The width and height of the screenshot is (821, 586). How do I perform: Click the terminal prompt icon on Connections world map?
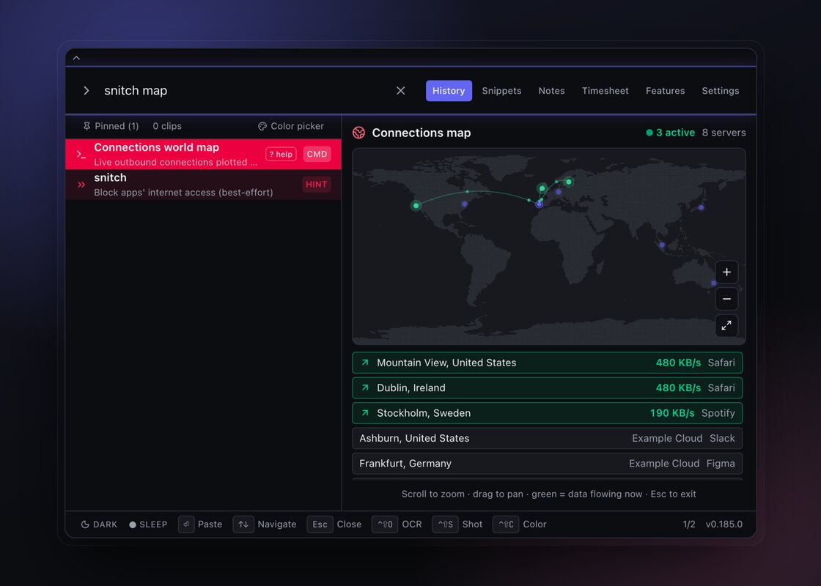point(81,155)
